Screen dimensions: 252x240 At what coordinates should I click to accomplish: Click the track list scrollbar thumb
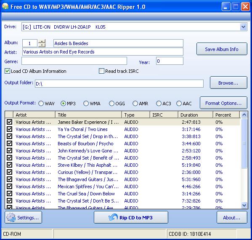(244, 143)
